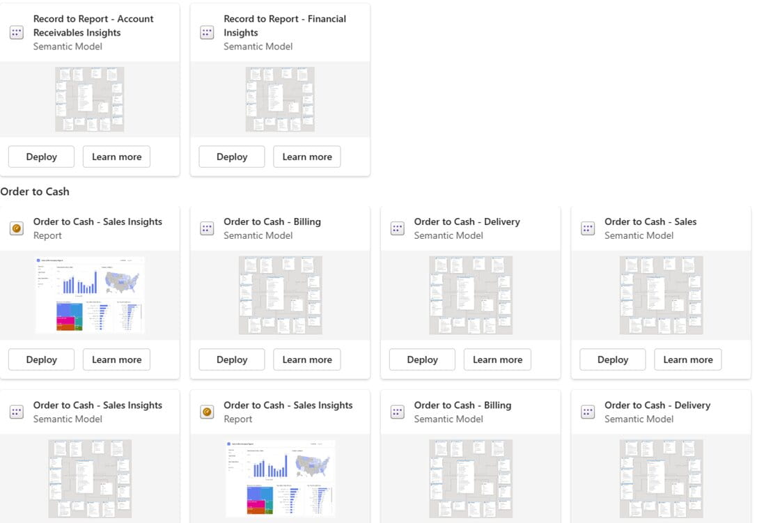
Task: Click the Record to Report - Account Receivables Insights model icon
Action: coord(16,32)
